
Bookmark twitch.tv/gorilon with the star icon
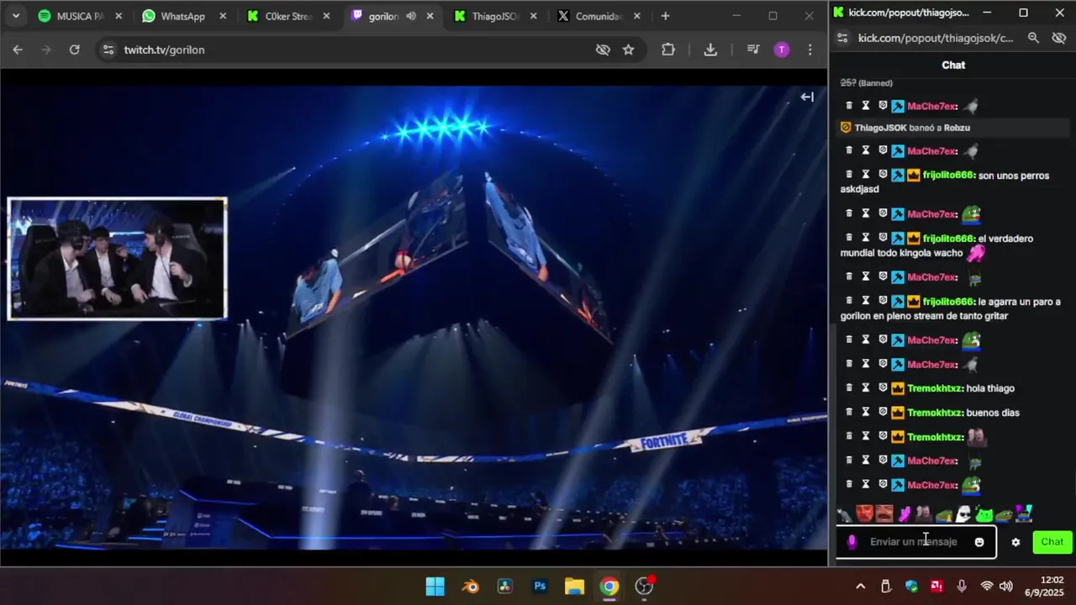628,50
